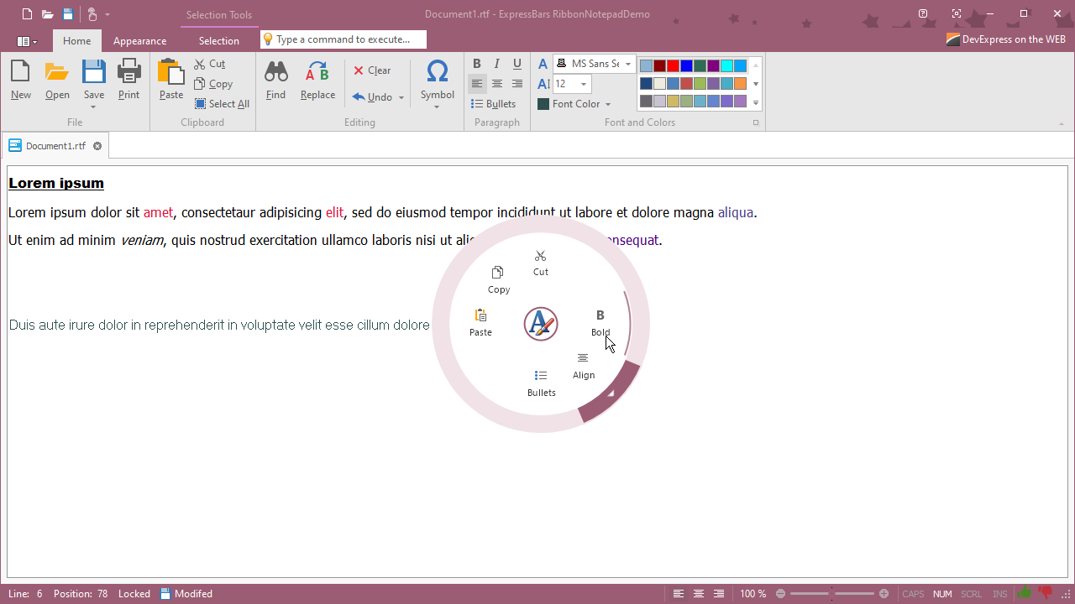
Task: Click the New button in the File group
Action: [x=21, y=81]
